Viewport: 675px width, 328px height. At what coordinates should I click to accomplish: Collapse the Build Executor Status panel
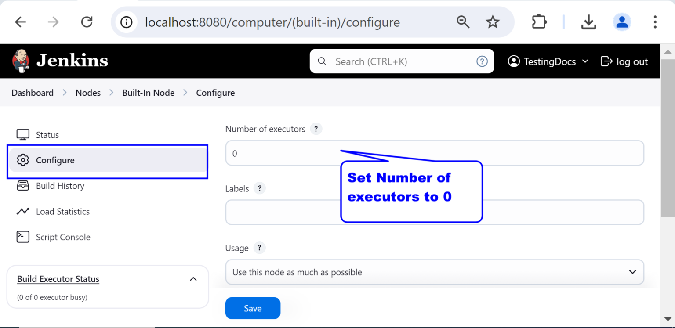pyautogui.click(x=193, y=278)
